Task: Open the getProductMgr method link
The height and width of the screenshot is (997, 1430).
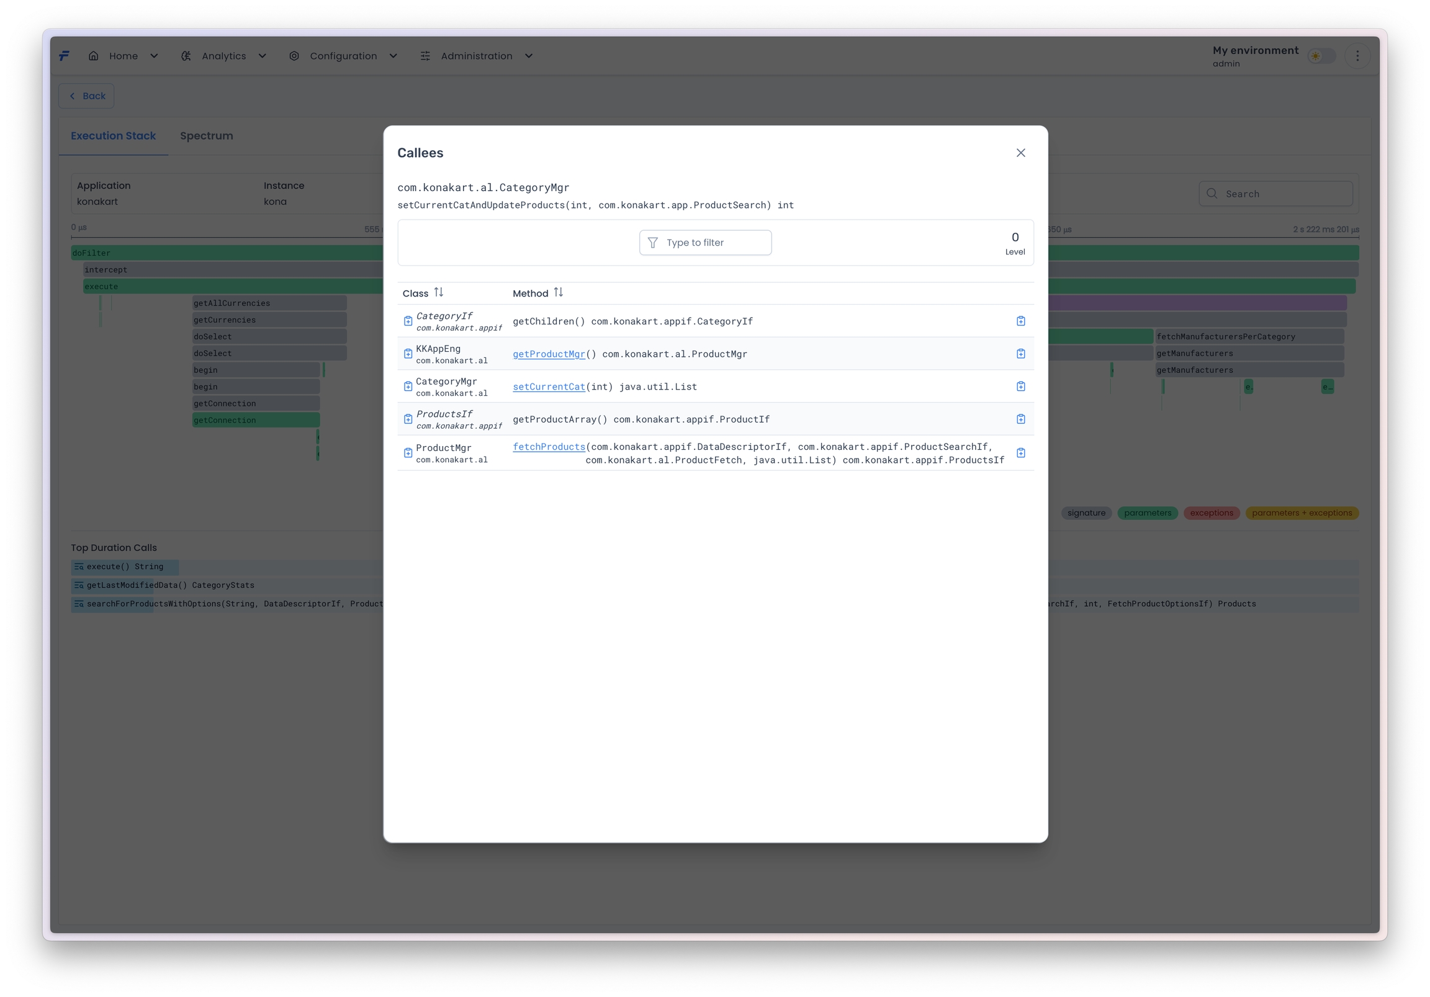Action: 548,354
